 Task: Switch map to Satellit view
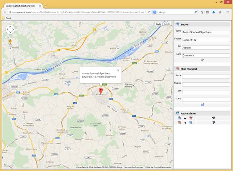(x=167, y=24)
